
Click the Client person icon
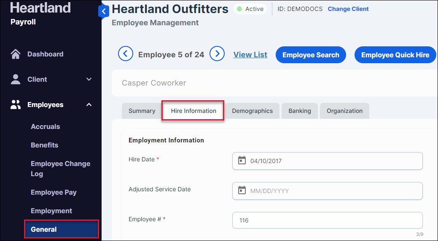point(15,79)
